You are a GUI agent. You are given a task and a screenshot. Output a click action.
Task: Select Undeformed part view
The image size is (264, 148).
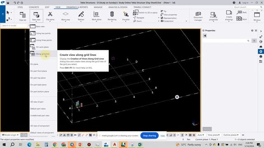(x=43, y=116)
